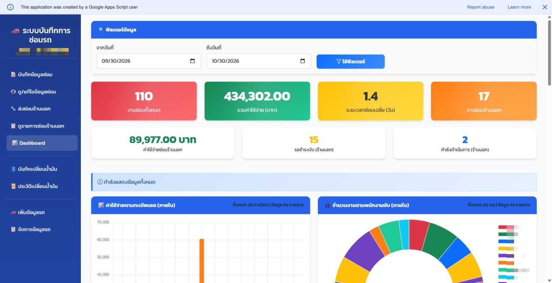Click the clipboard icon beside ดูรายการซ่อมร้านนอก
The height and width of the screenshot is (283, 552).
coord(13,126)
